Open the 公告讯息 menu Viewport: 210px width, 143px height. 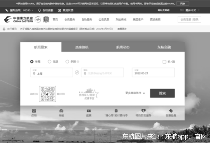coord(104,19)
